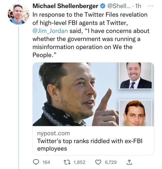Viewport: 162px width, 169px height.
Task: Click the 6,729 likes count
Action: point(111,162)
